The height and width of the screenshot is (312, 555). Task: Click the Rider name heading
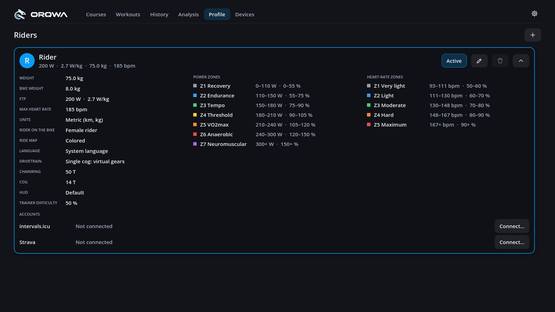point(48,57)
